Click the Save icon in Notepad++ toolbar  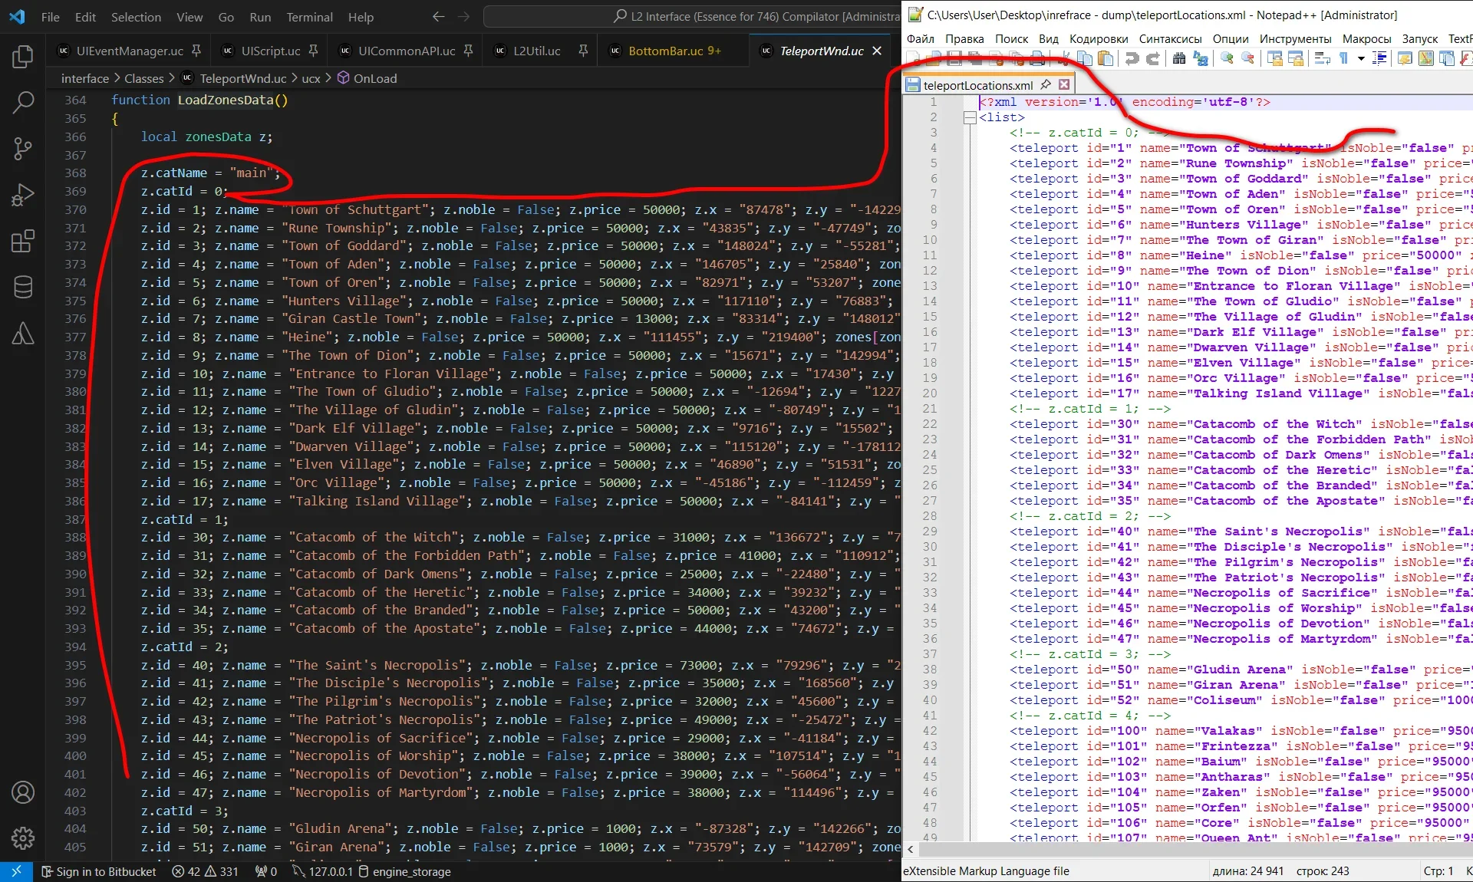point(954,58)
